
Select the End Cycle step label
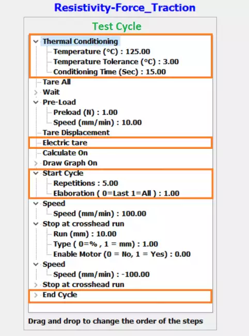pyautogui.click(x=60, y=295)
